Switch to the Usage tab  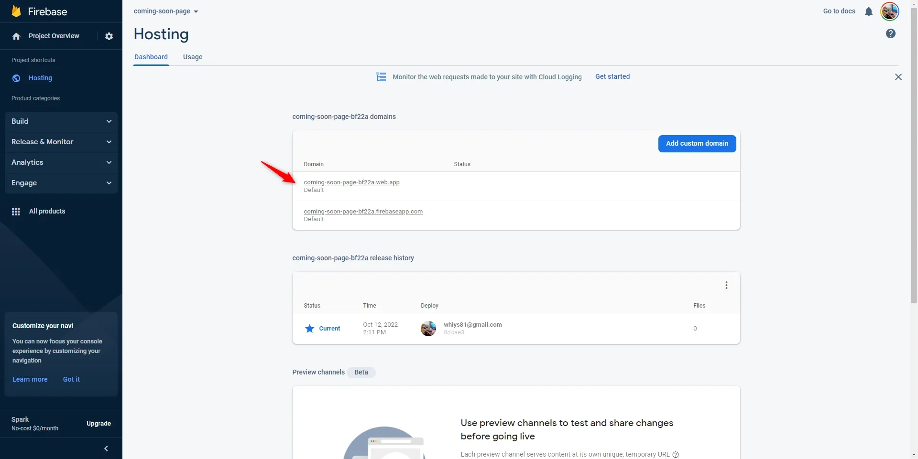point(193,57)
